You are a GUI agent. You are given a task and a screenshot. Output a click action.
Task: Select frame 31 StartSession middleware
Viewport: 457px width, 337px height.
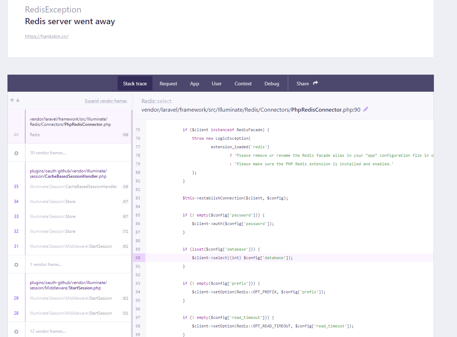click(71, 246)
